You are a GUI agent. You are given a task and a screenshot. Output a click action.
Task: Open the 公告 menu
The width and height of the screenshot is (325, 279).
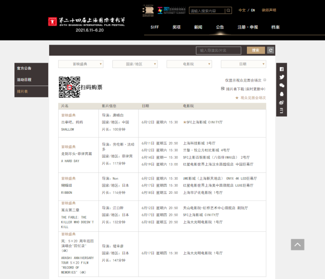pyautogui.click(x=220, y=27)
